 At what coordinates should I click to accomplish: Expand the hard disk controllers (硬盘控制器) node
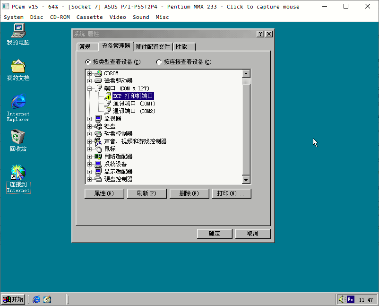(89, 179)
